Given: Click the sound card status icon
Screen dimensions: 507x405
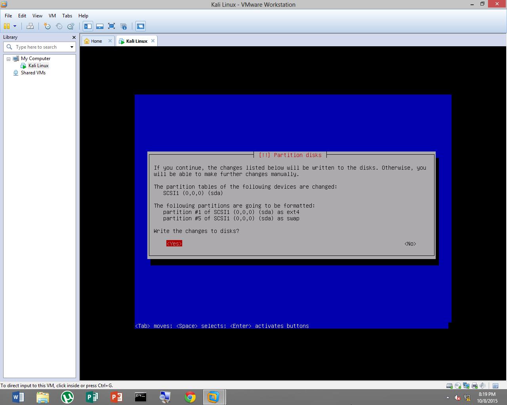Looking at the screenshot, I should coord(482,386).
